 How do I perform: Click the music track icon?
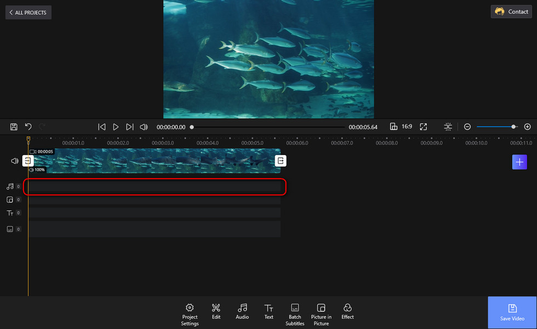point(10,186)
